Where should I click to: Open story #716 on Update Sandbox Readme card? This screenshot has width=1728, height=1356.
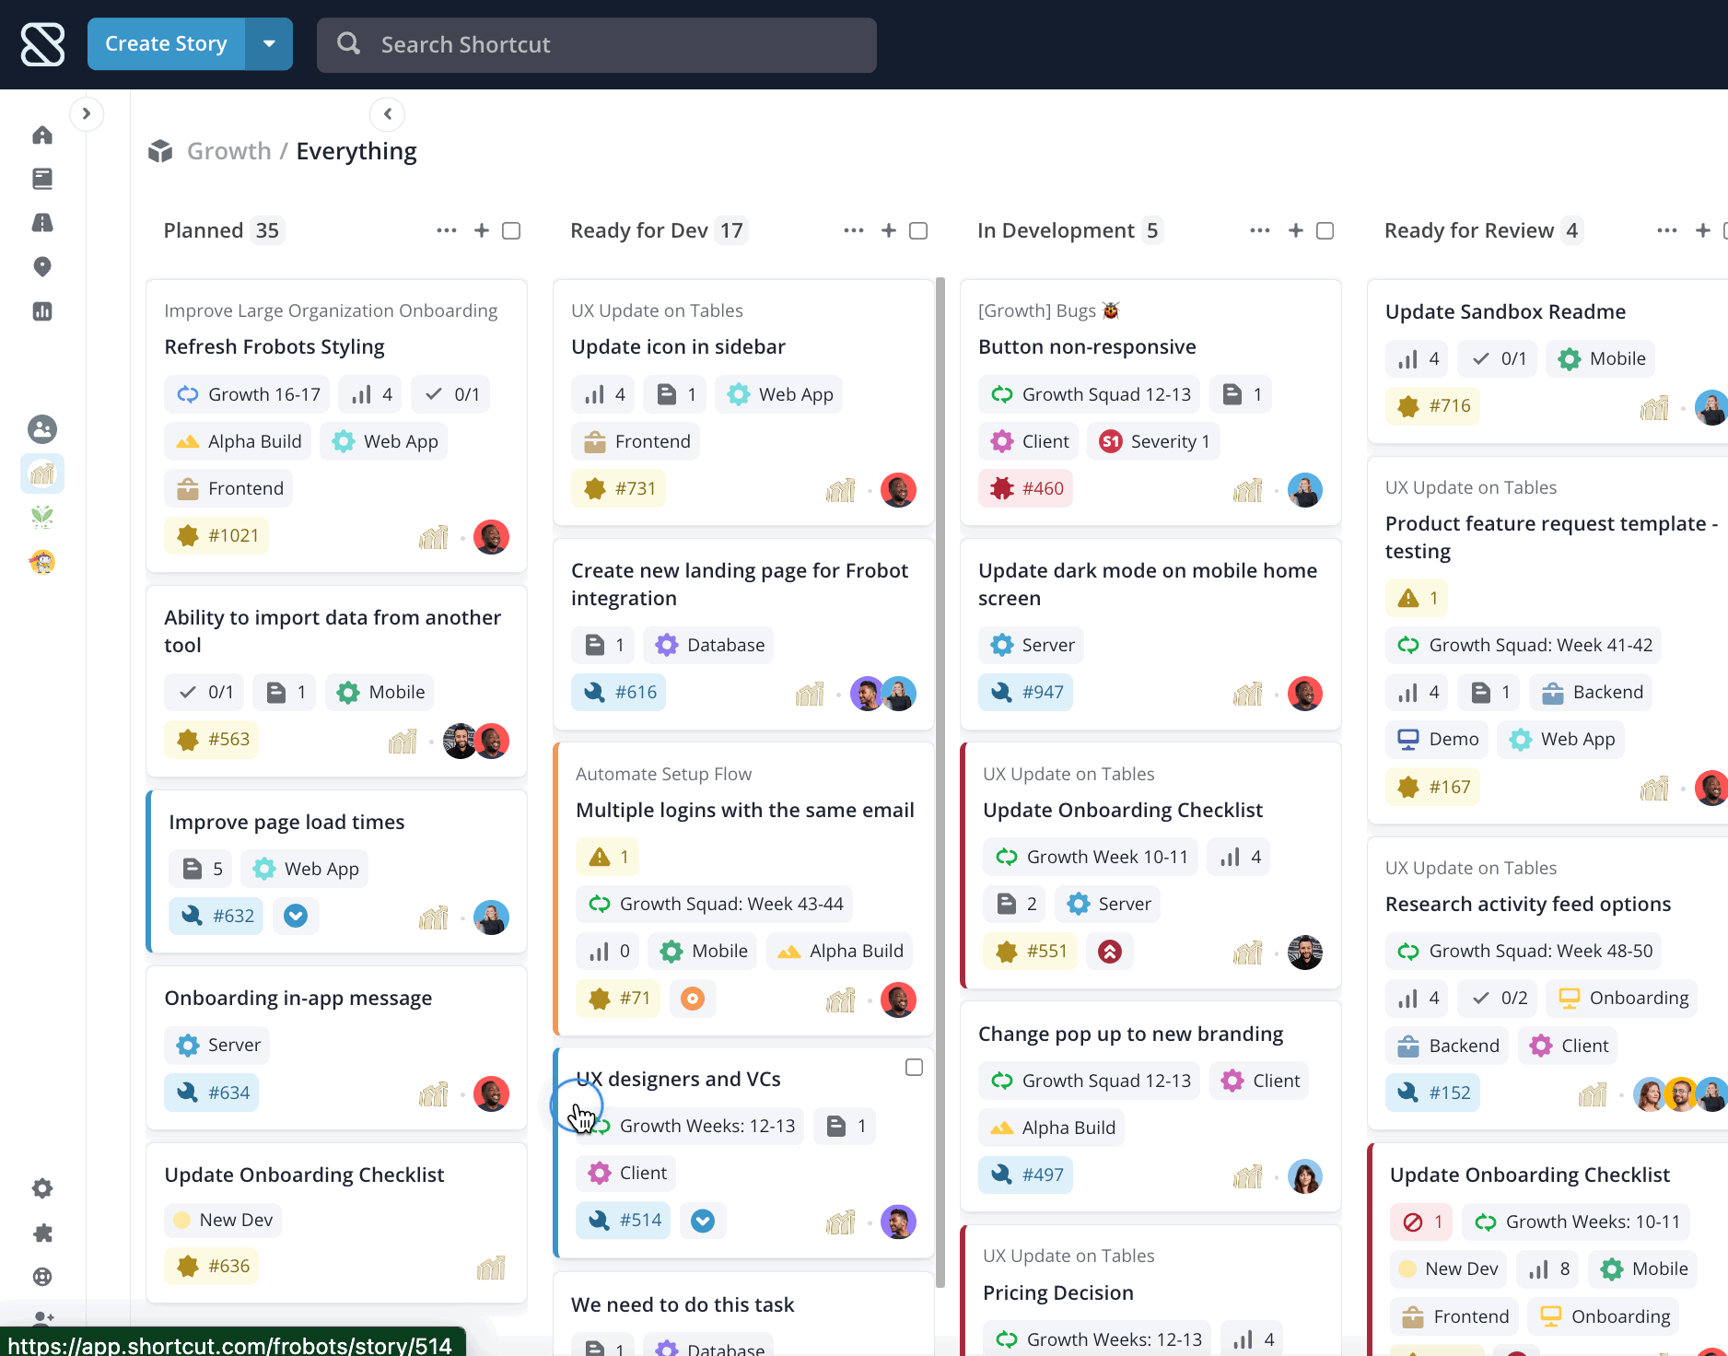point(1432,405)
